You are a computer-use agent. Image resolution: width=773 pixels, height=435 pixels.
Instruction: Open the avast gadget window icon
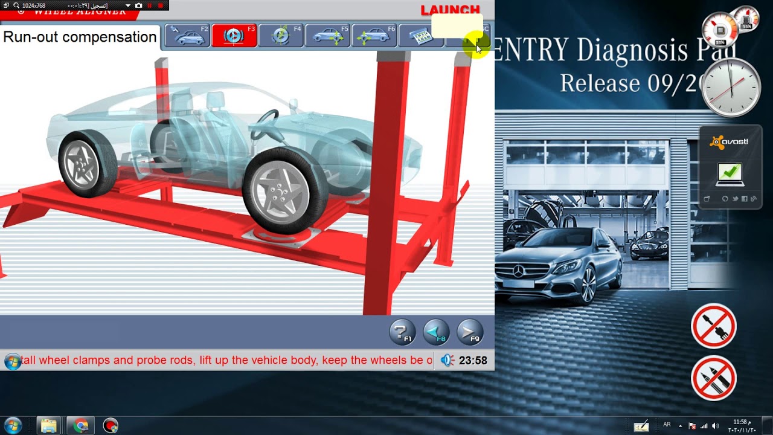coord(707,199)
